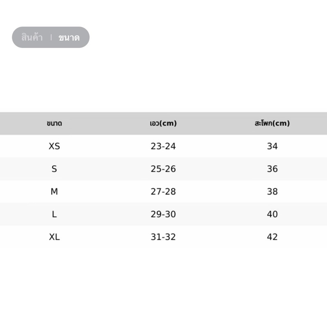Click the 31-32 waist value

point(163,237)
